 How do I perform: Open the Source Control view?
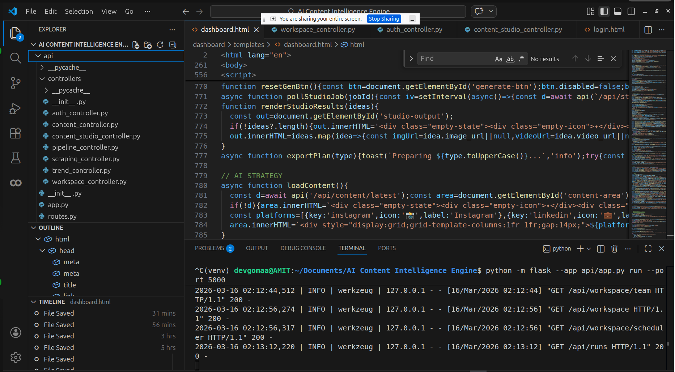tap(15, 83)
